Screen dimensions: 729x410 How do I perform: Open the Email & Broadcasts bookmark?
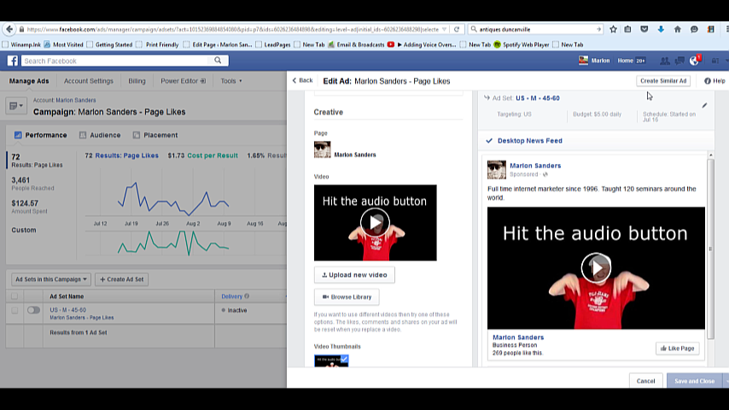[356, 44]
